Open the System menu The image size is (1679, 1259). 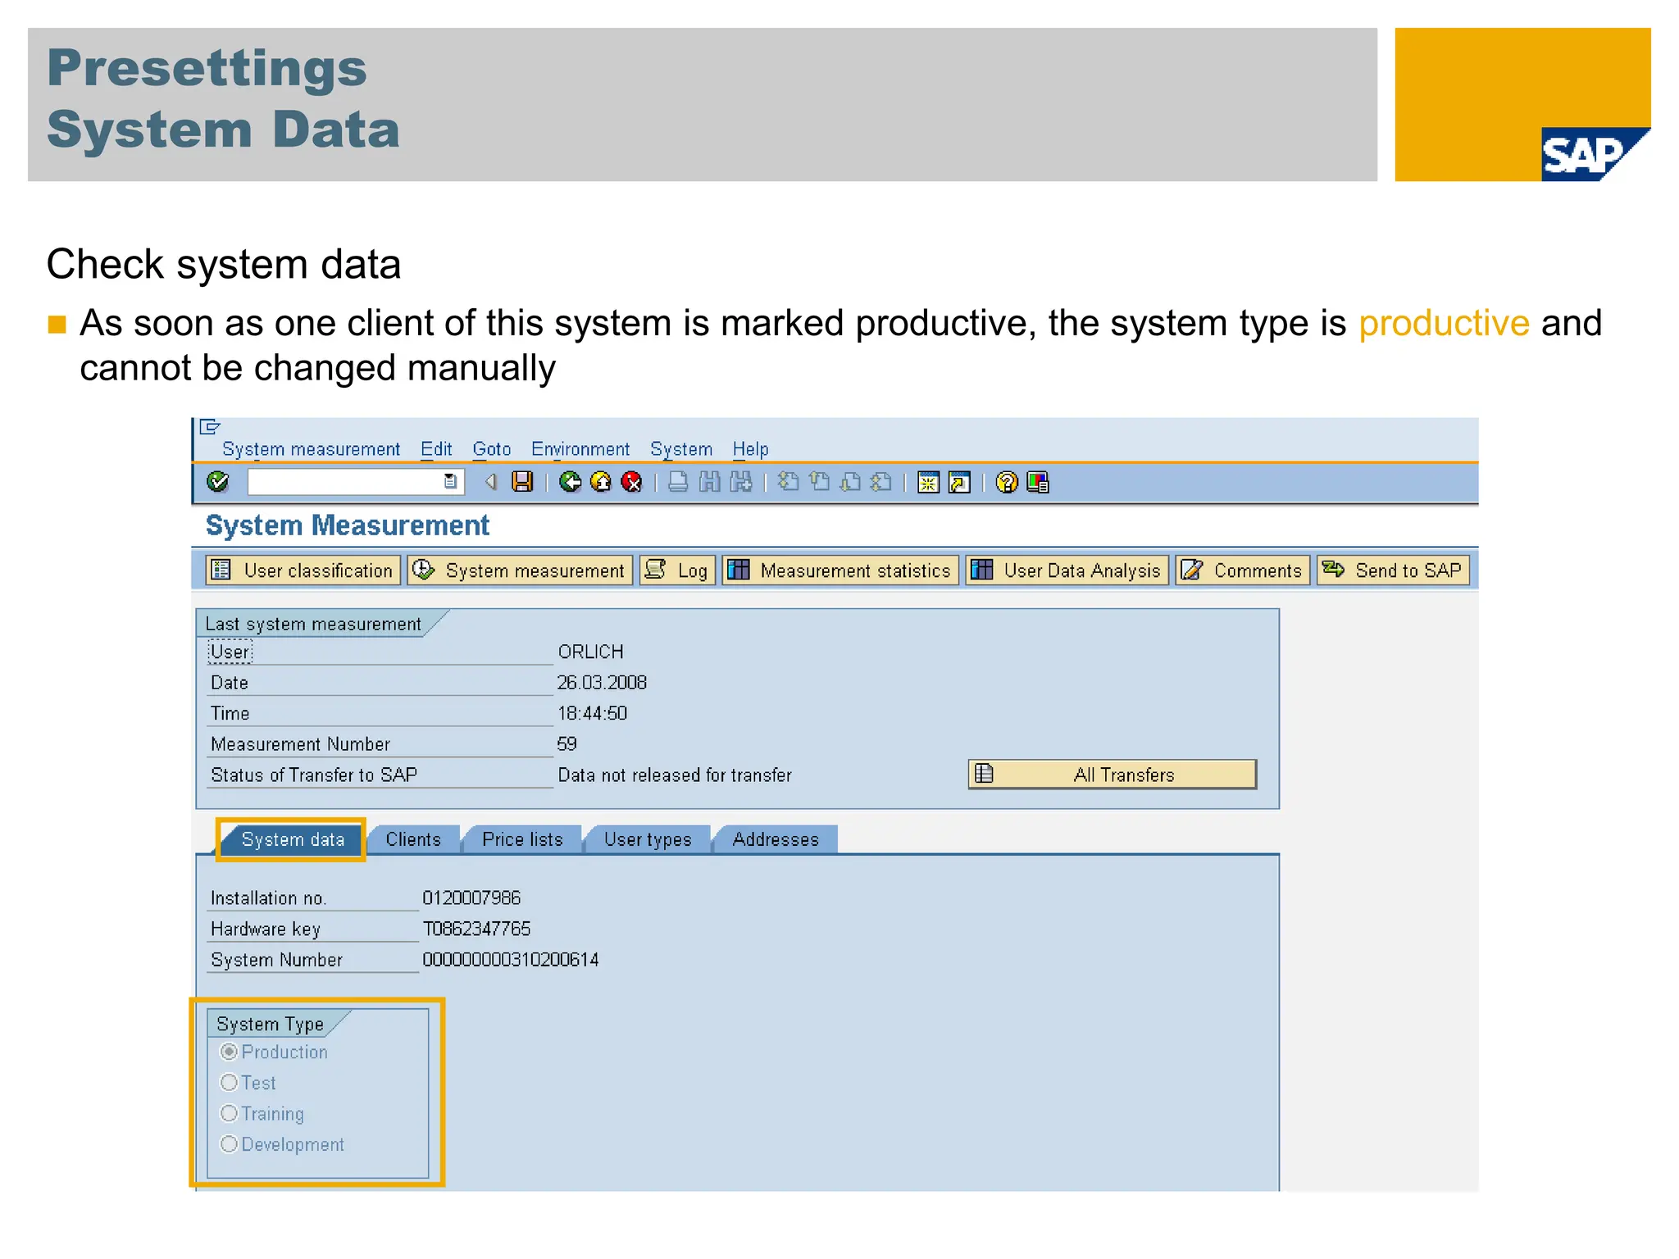[x=681, y=449]
